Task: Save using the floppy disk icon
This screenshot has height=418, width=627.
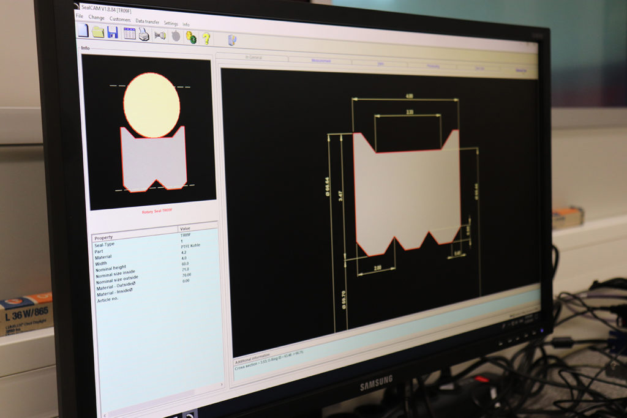Action: click(113, 32)
